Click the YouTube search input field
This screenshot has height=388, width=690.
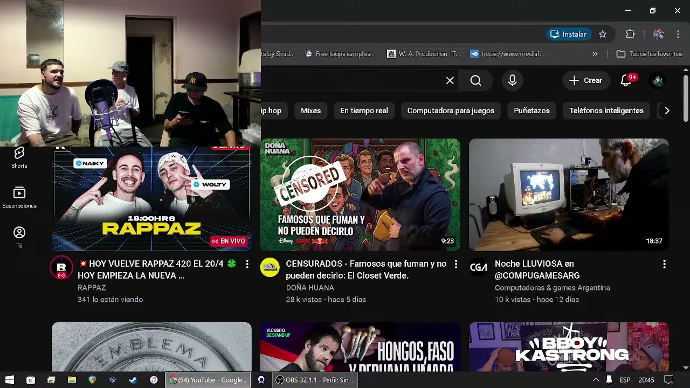[x=350, y=80]
